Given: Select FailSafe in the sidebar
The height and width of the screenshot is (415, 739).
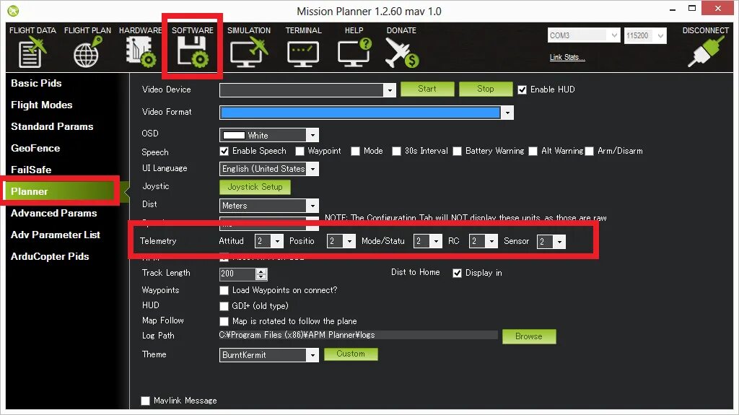Looking at the screenshot, I should (x=31, y=170).
